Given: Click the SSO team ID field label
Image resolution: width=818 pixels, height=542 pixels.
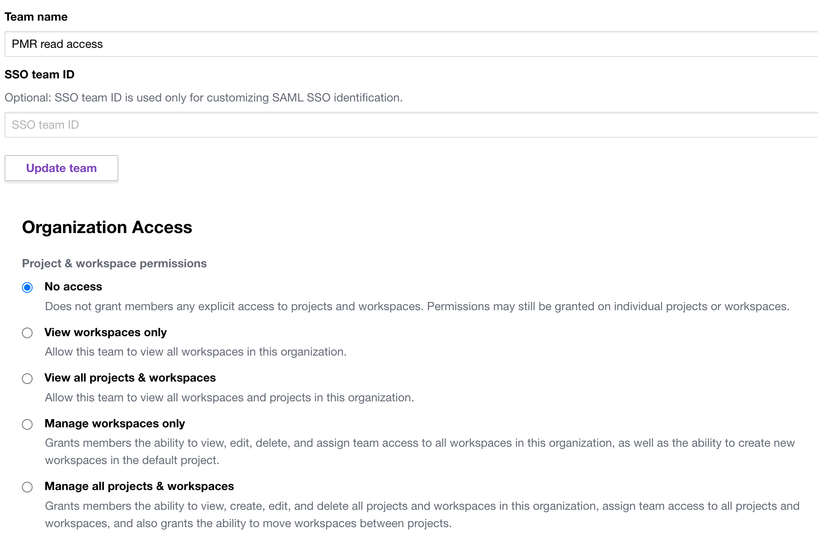Looking at the screenshot, I should (x=39, y=75).
